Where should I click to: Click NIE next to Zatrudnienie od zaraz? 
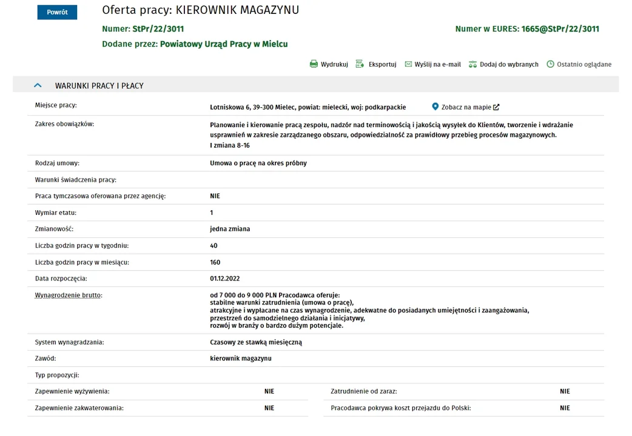[x=565, y=391]
